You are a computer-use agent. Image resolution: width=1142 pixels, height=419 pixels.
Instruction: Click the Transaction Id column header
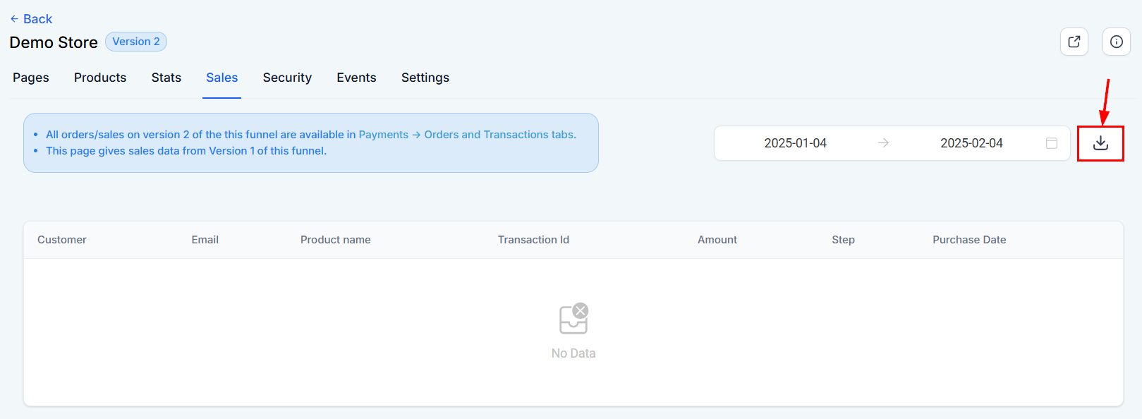533,240
